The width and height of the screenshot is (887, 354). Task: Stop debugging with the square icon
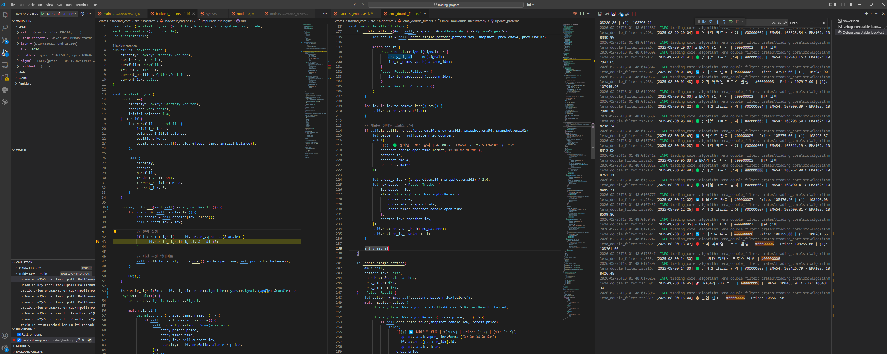(737, 22)
